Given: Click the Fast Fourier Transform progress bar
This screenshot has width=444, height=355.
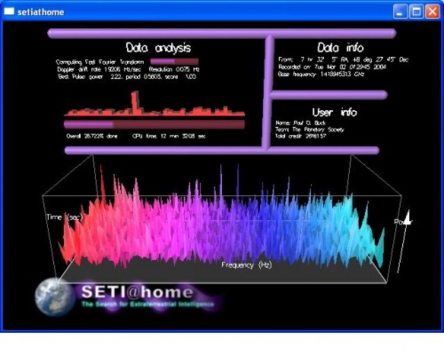Looking at the screenshot, I should (174, 61).
